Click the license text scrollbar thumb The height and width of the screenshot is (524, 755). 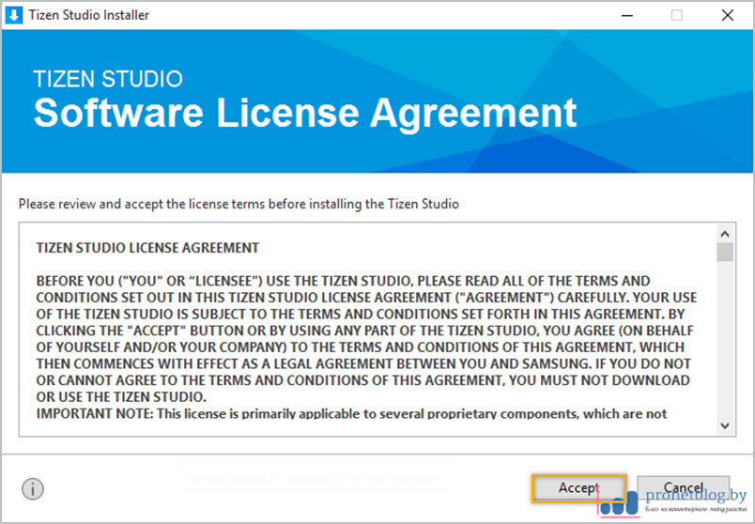click(x=725, y=253)
